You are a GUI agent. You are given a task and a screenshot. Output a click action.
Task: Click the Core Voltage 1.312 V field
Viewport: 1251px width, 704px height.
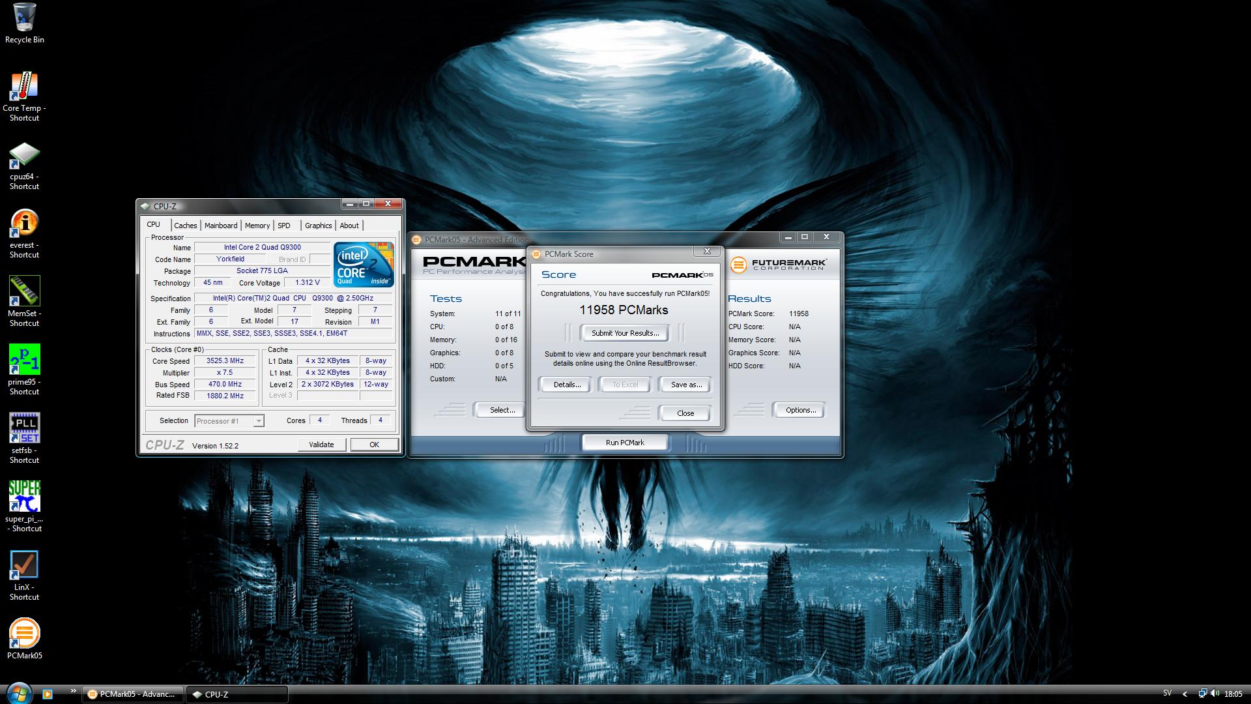coord(307,282)
